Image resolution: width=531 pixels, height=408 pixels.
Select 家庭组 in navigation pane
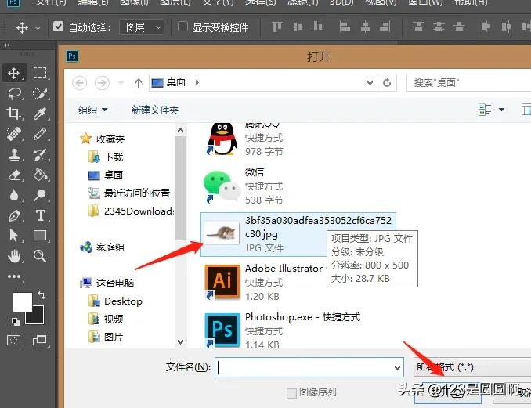pos(103,247)
